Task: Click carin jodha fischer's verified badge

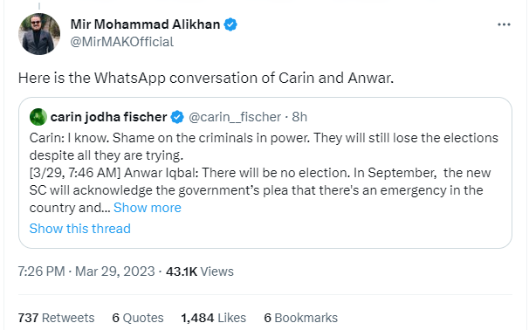Action: tap(177, 117)
